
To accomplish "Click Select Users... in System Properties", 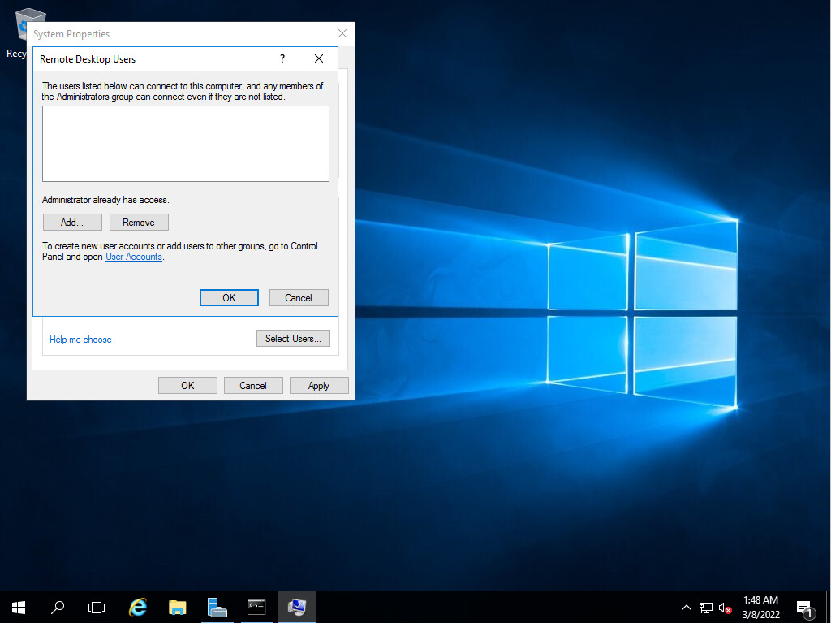I will [293, 339].
